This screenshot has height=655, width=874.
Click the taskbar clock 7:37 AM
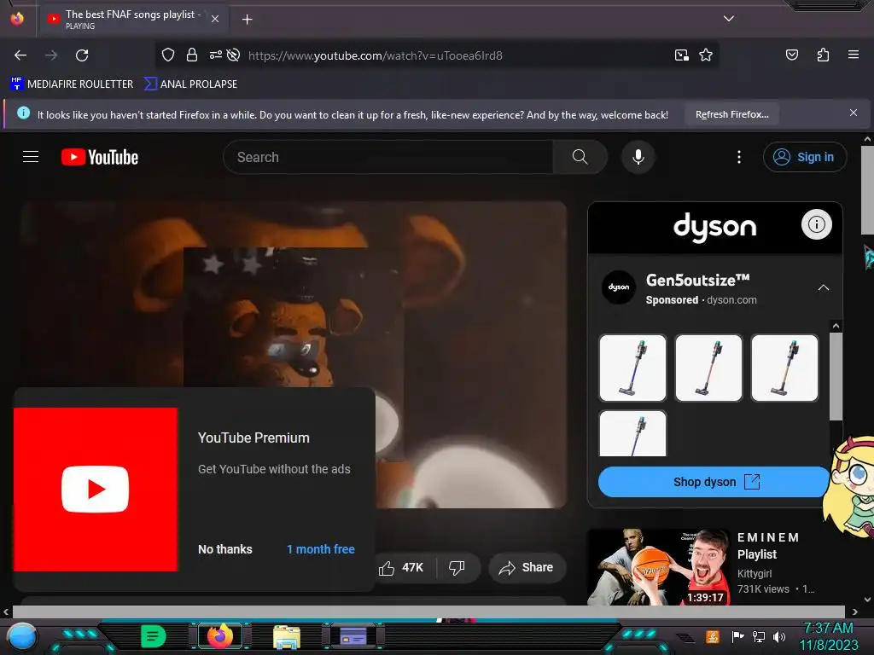click(828, 628)
